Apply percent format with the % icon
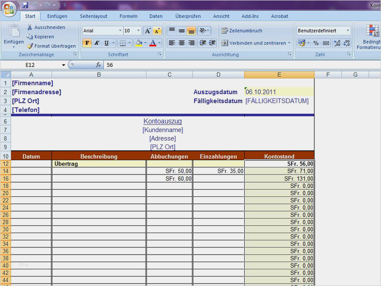 click(x=315, y=43)
